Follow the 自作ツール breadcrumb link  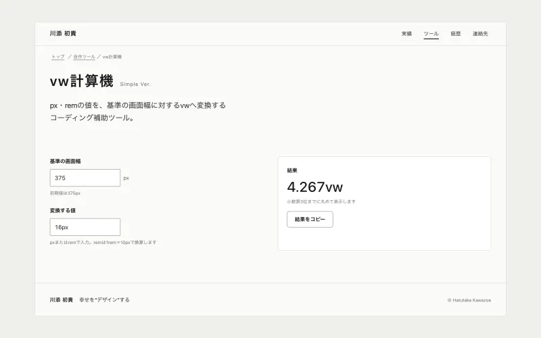pos(84,57)
